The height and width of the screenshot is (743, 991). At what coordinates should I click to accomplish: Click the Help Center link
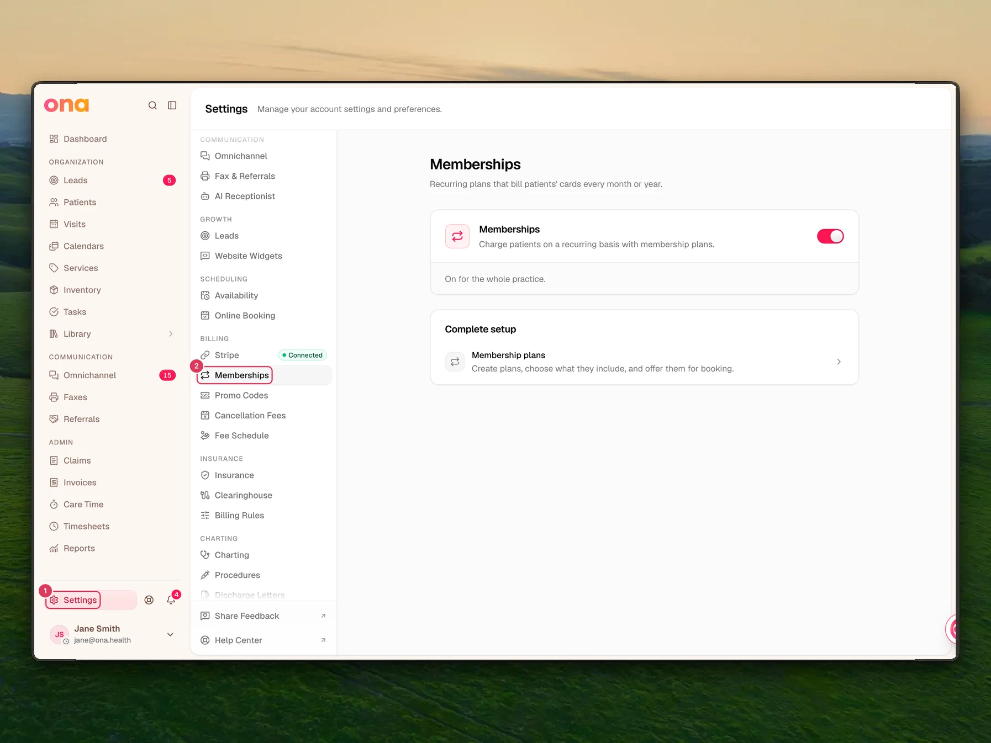click(x=263, y=640)
